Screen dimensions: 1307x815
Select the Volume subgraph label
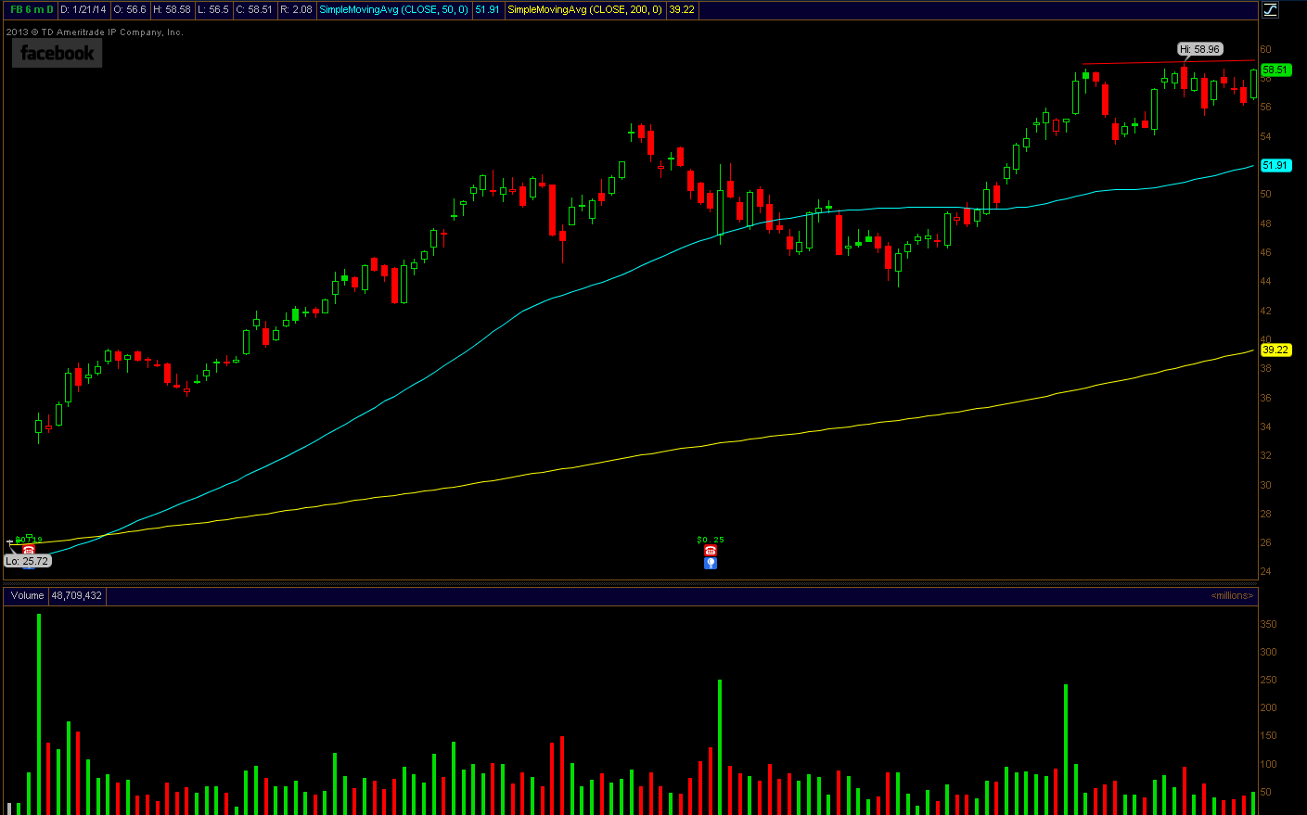click(x=27, y=595)
